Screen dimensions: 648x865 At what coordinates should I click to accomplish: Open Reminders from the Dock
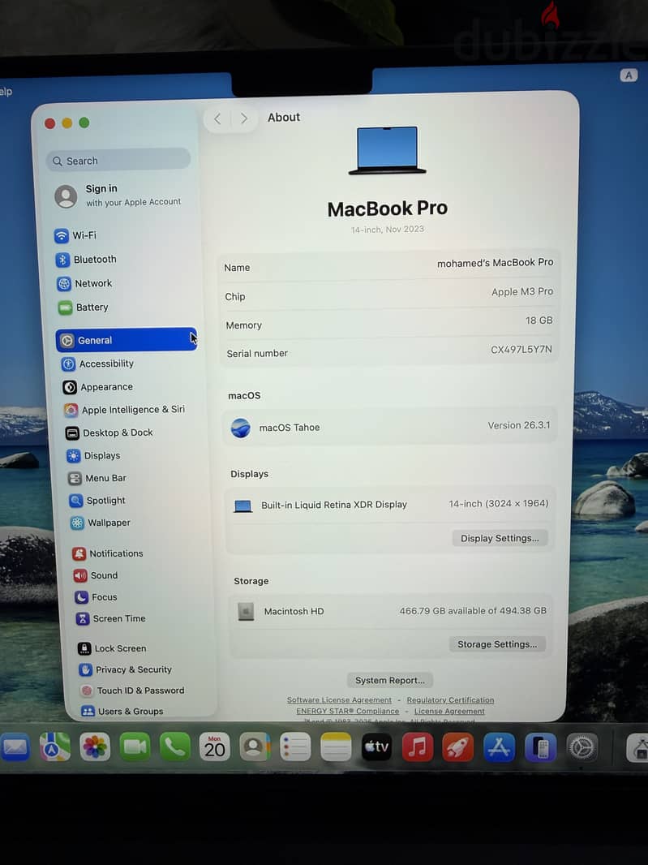(295, 747)
